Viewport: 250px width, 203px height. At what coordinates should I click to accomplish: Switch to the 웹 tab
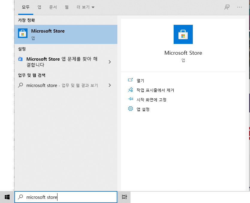pyautogui.click(x=67, y=7)
